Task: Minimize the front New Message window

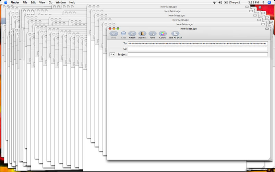Action: pyautogui.click(x=114, y=28)
